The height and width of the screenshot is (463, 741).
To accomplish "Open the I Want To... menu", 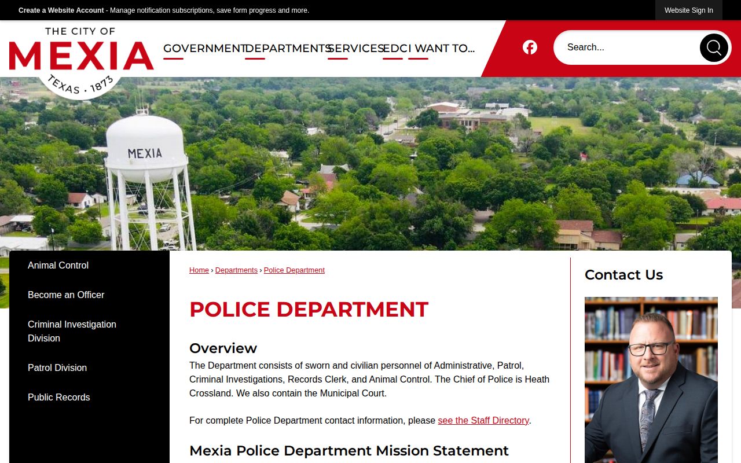I will click(441, 49).
